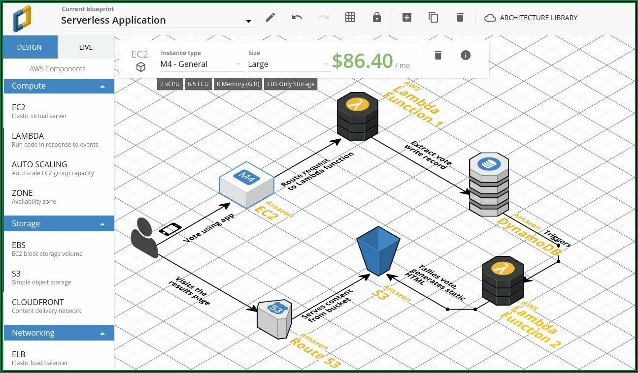Select AUTO SCALING component in sidebar
The height and width of the screenshot is (373, 638).
click(59, 168)
